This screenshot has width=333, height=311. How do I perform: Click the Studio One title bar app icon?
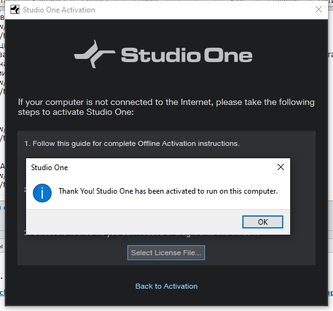15,10
